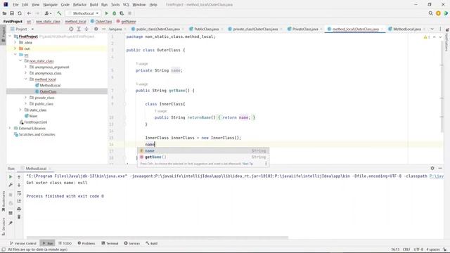Viewport: 450px width, 253px height.
Task: Show hidden editor tabs dropdown arrow
Action: pyautogui.click(x=432, y=29)
